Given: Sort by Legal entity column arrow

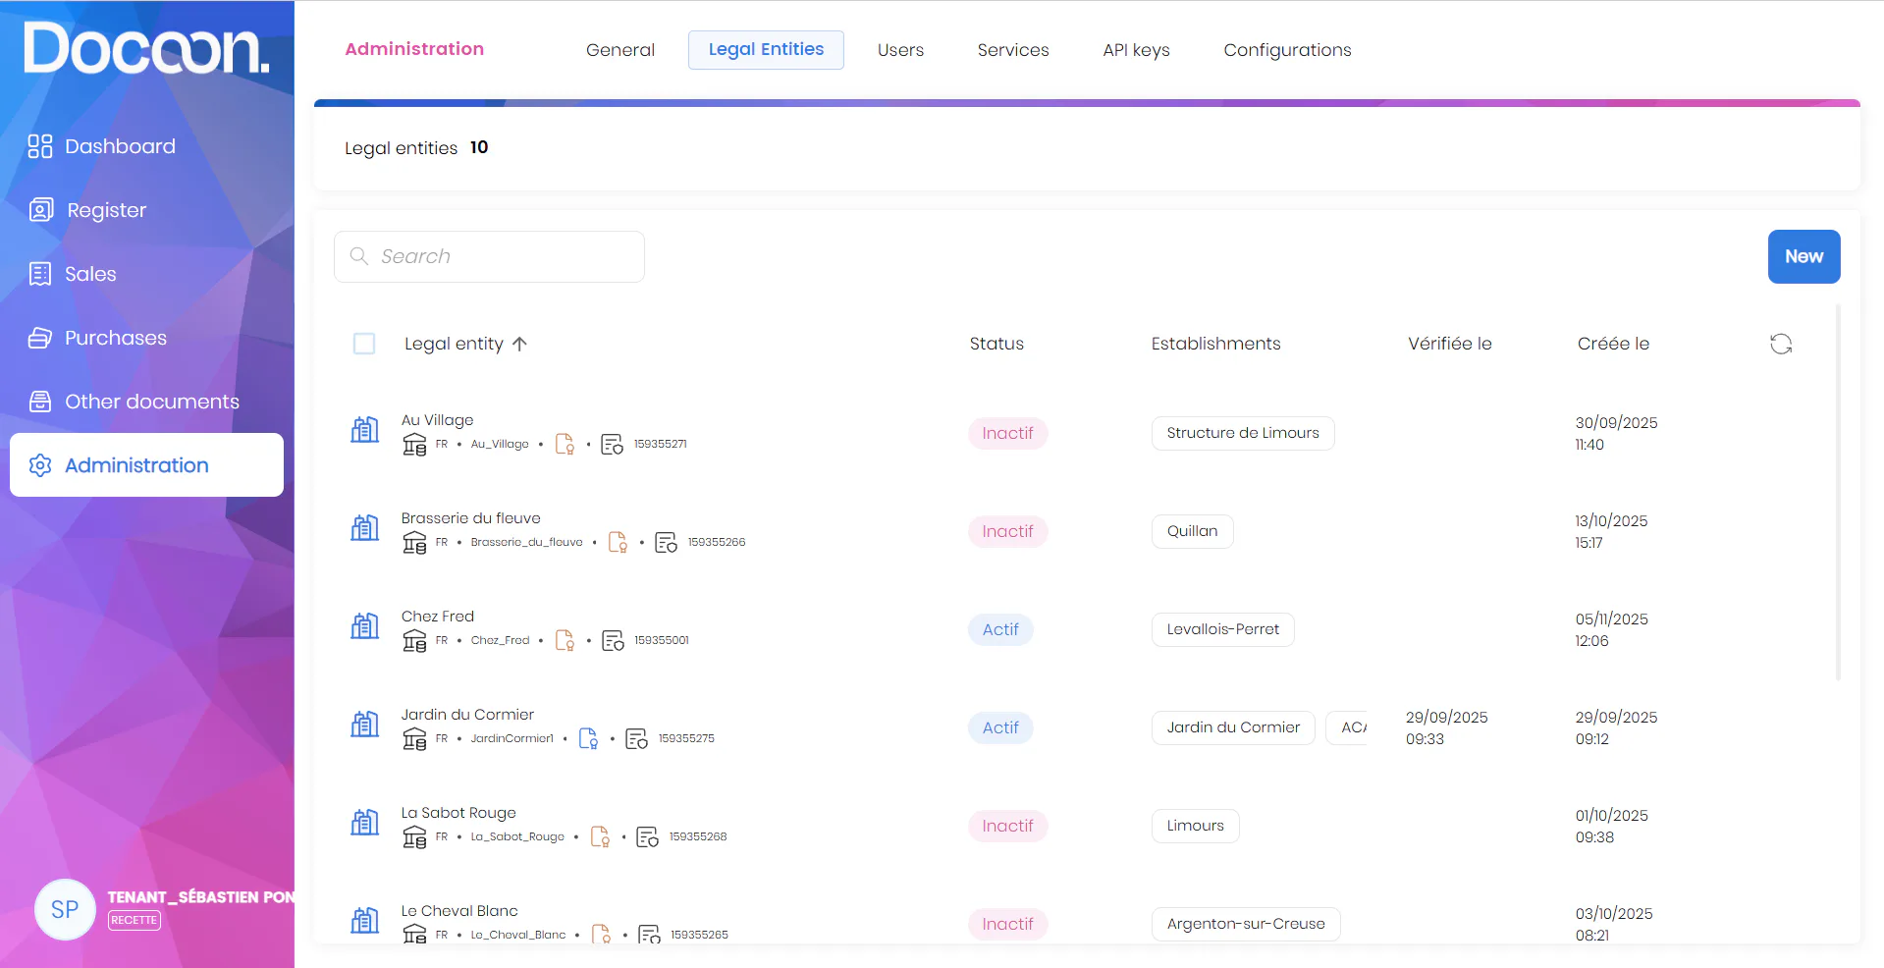Looking at the screenshot, I should coord(520,344).
